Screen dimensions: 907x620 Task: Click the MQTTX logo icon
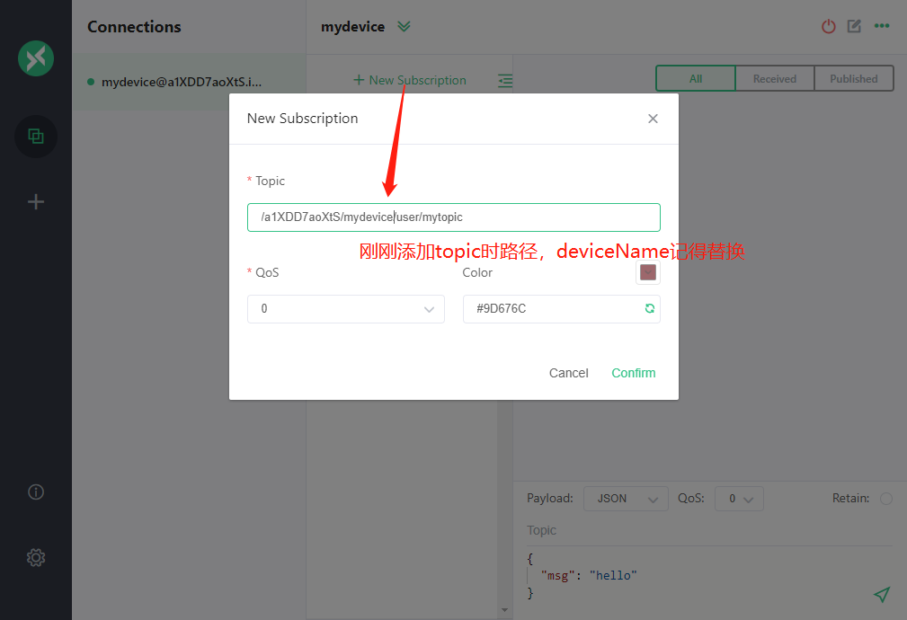[x=36, y=58]
